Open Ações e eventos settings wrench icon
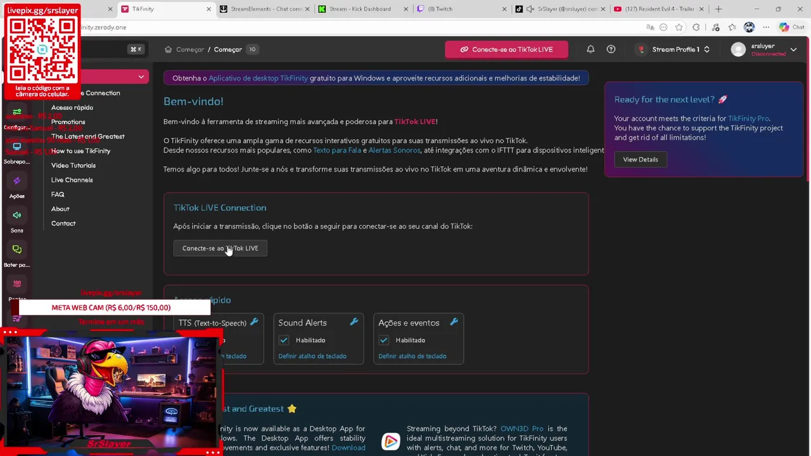The width and height of the screenshot is (811, 456). 454,322
